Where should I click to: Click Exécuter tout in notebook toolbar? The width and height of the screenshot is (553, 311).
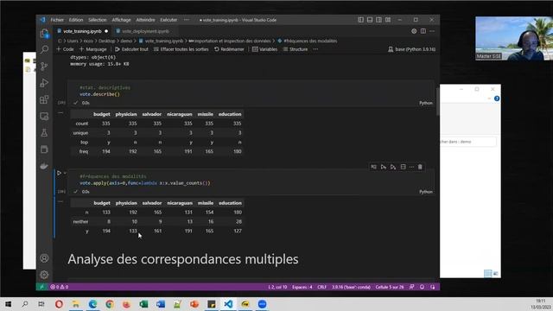tap(131, 49)
